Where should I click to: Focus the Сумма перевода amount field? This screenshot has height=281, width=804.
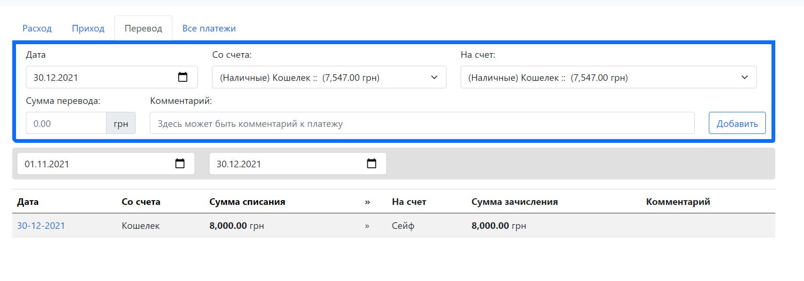pos(66,123)
